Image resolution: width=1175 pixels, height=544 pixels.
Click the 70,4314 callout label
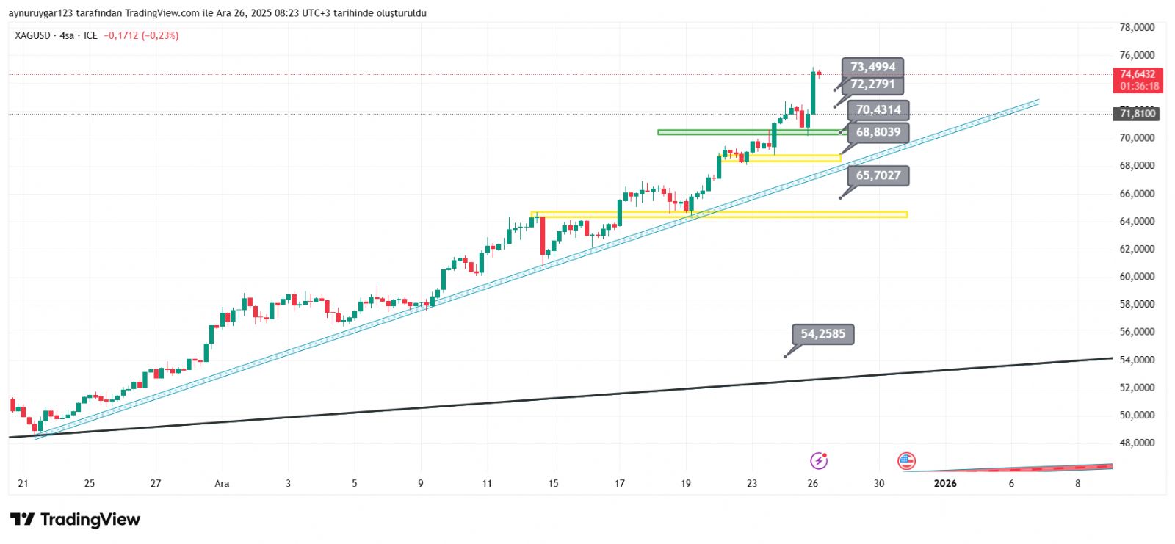tap(878, 110)
